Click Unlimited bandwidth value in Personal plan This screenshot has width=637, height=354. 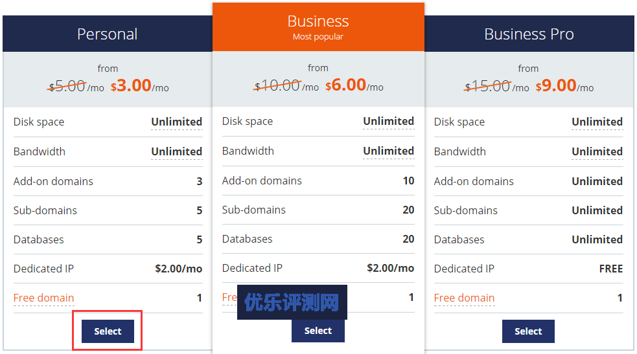click(176, 151)
